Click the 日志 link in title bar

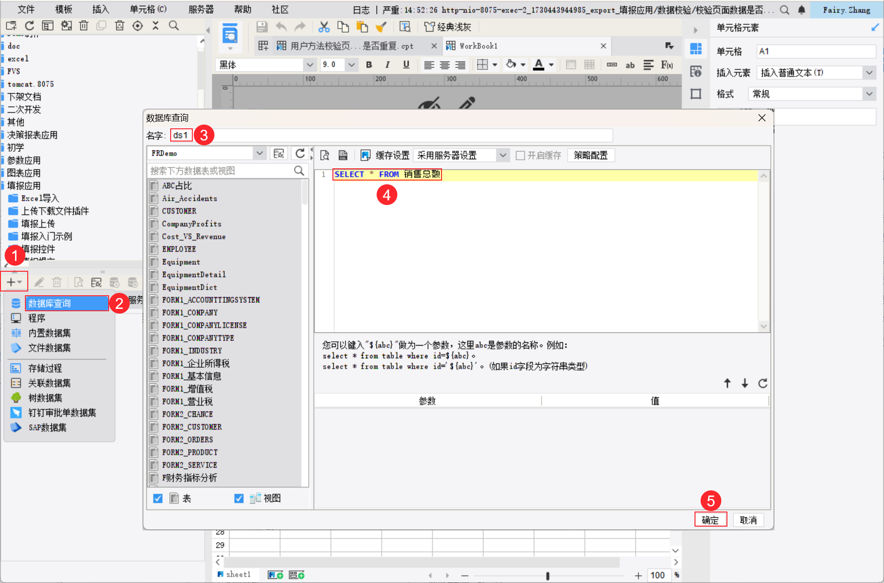[361, 10]
